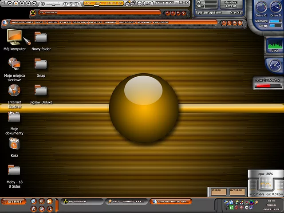Click the XP-Smoker window title bar

click(x=98, y=13)
